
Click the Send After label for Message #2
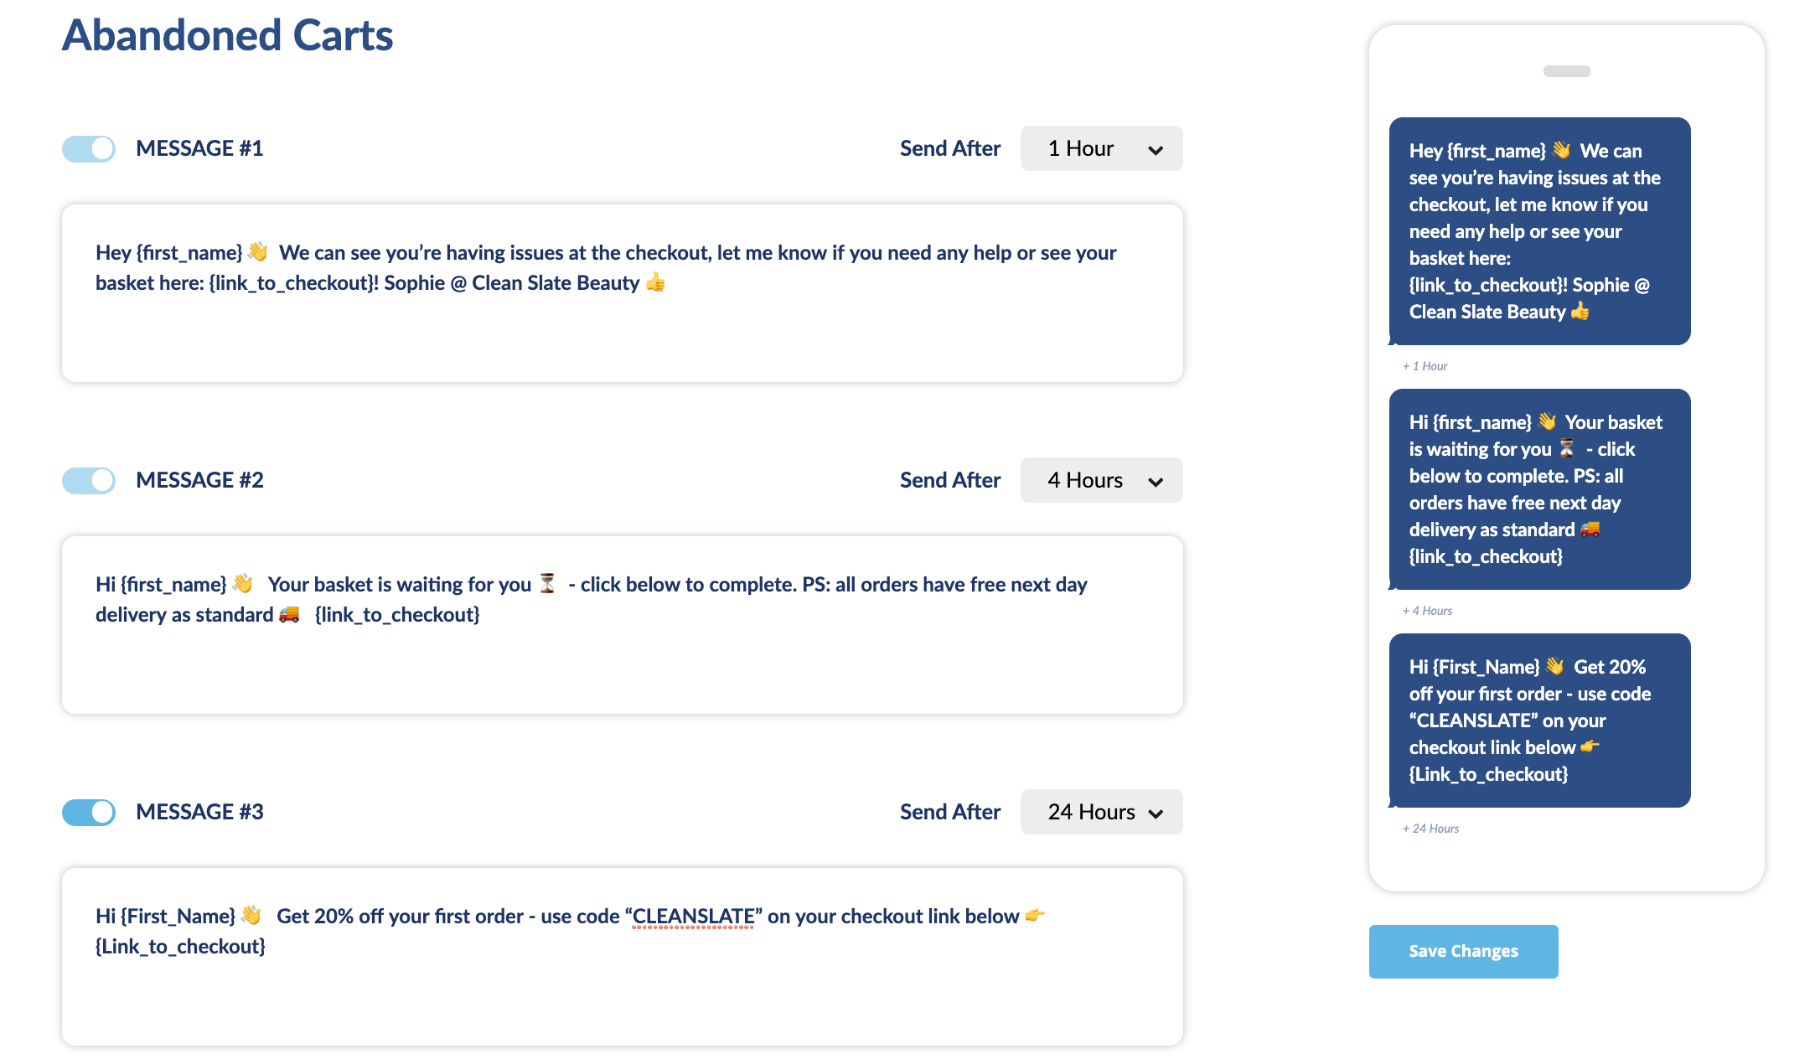pos(950,480)
